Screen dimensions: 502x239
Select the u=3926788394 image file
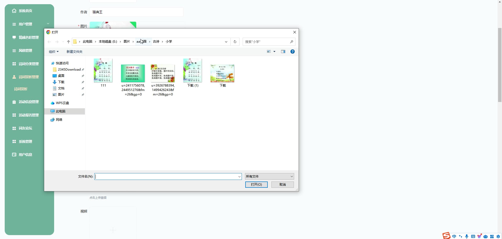point(163,80)
